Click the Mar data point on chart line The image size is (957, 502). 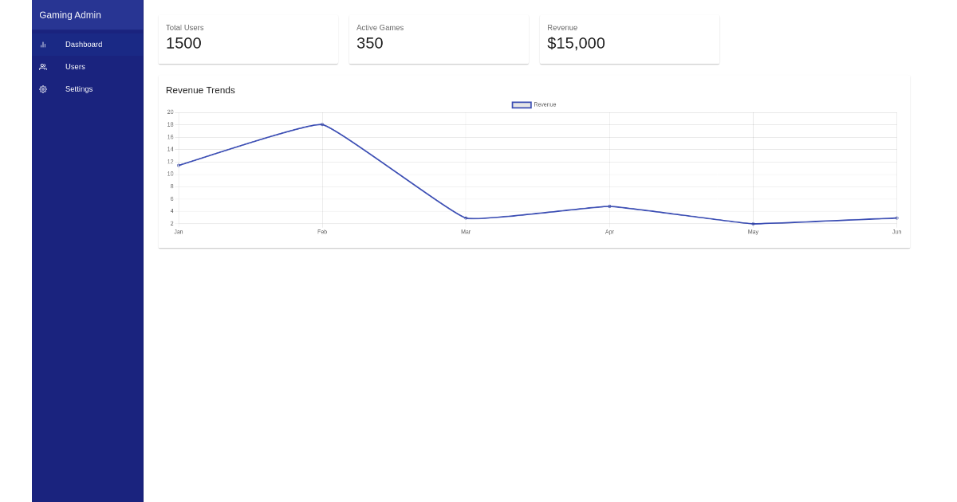tap(466, 218)
